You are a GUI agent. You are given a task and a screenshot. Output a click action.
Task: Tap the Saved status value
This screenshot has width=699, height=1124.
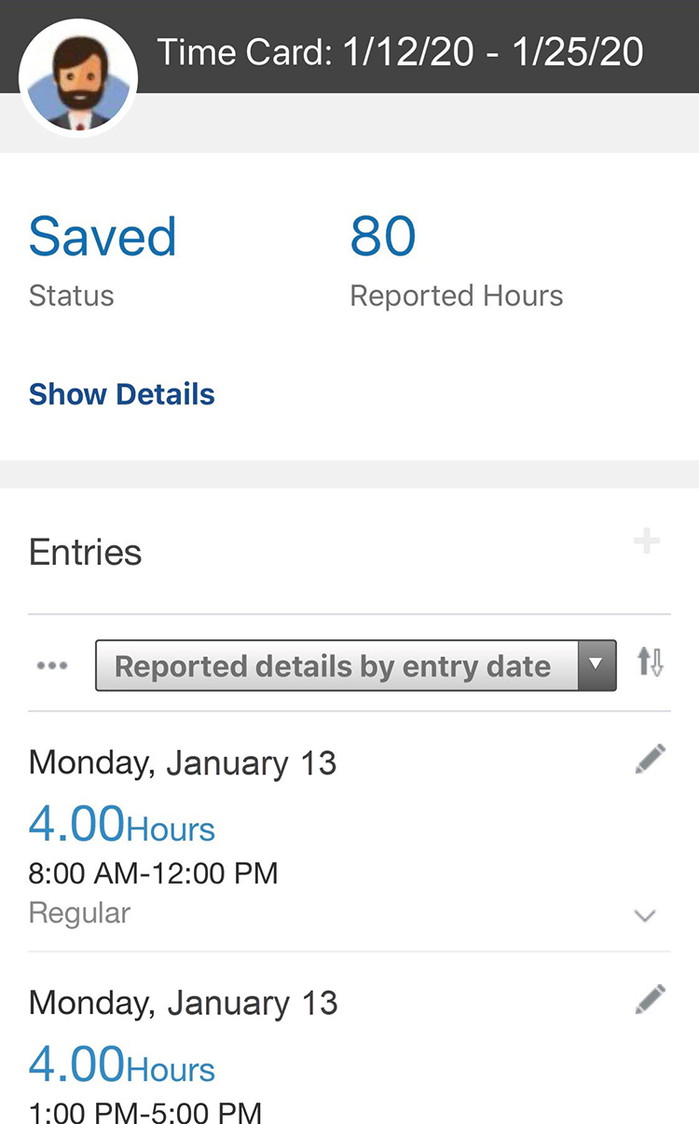[103, 237]
